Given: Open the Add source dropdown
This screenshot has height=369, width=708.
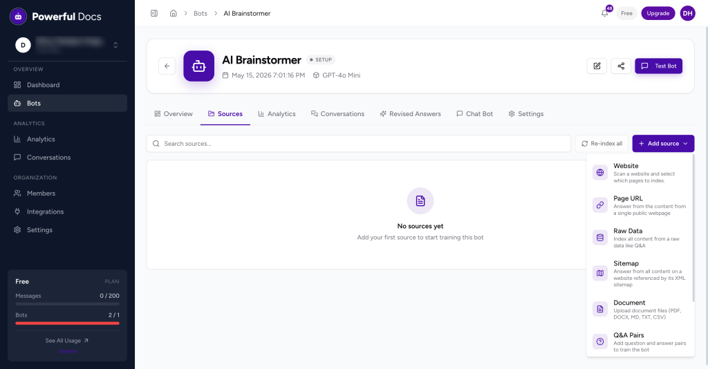Looking at the screenshot, I should [x=663, y=144].
